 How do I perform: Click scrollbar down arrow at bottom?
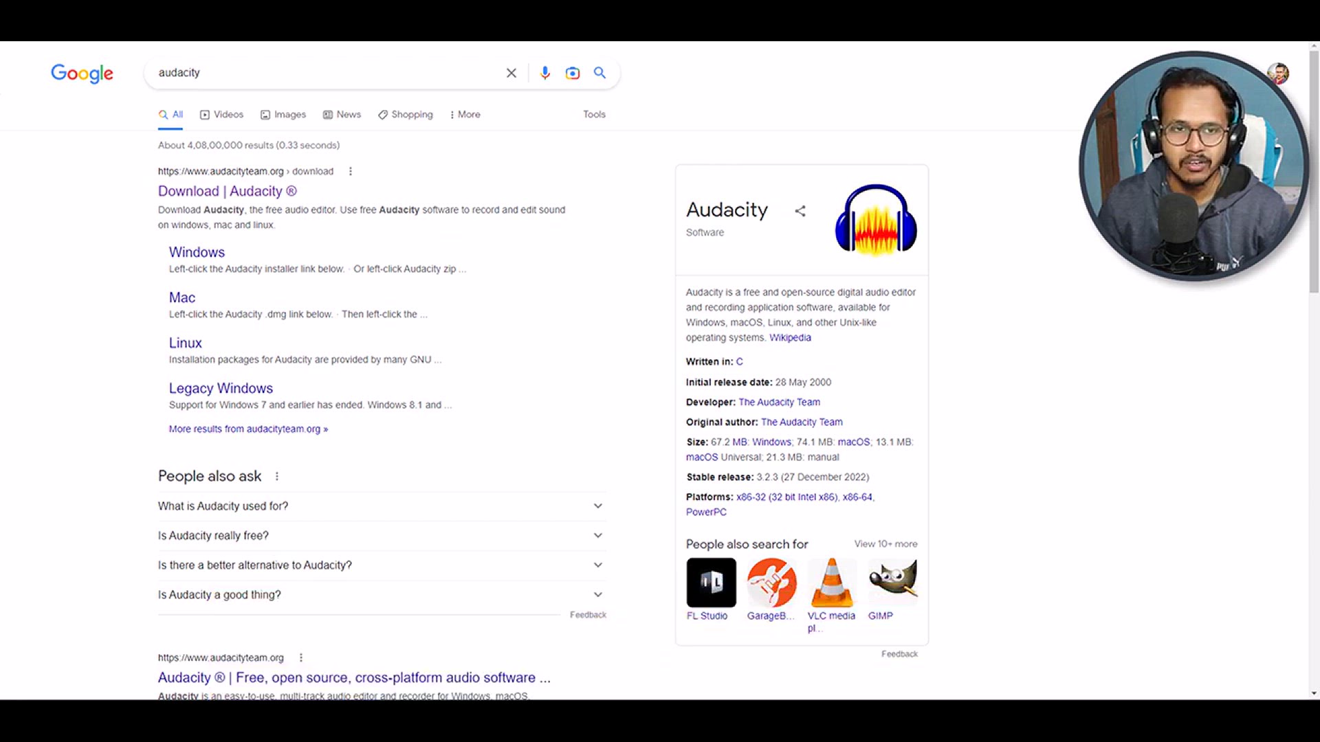point(1314,694)
